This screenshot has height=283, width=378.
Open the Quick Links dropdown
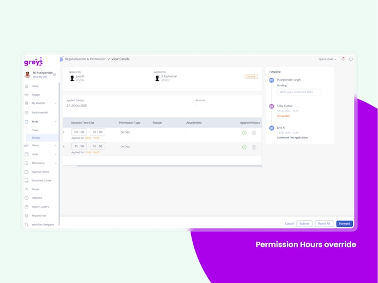point(327,59)
